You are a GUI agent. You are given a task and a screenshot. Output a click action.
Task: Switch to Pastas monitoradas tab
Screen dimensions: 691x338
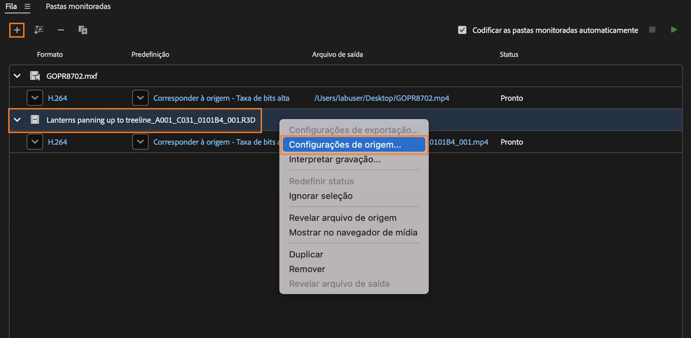pos(78,6)
